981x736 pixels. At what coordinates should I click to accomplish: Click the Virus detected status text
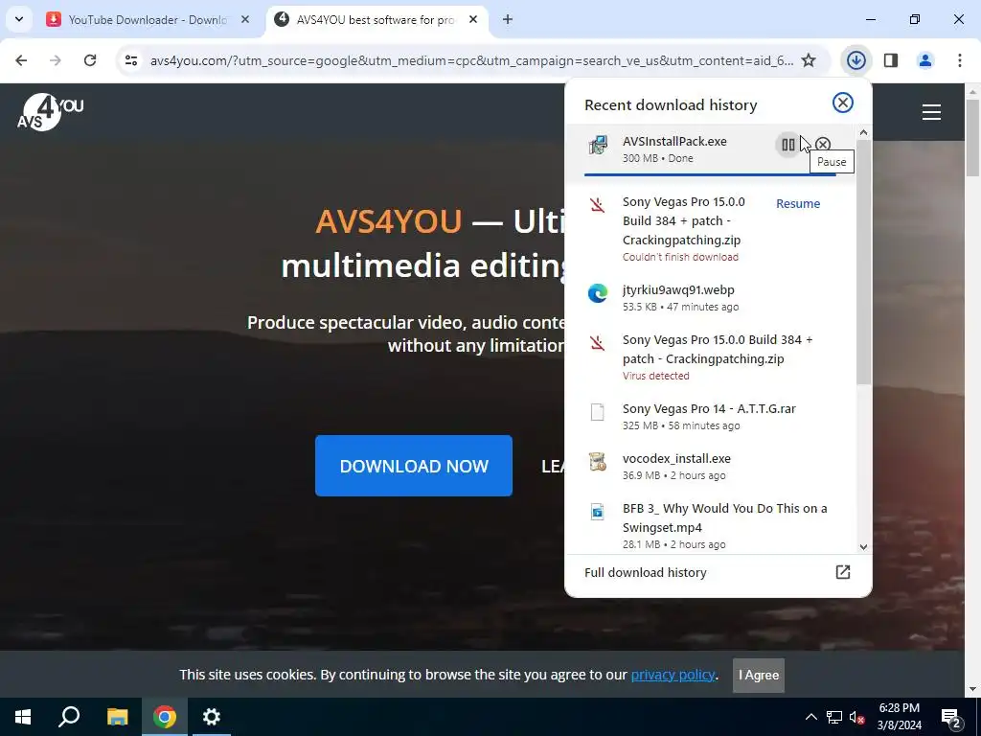pyautogui.click(x=655, y=376)
